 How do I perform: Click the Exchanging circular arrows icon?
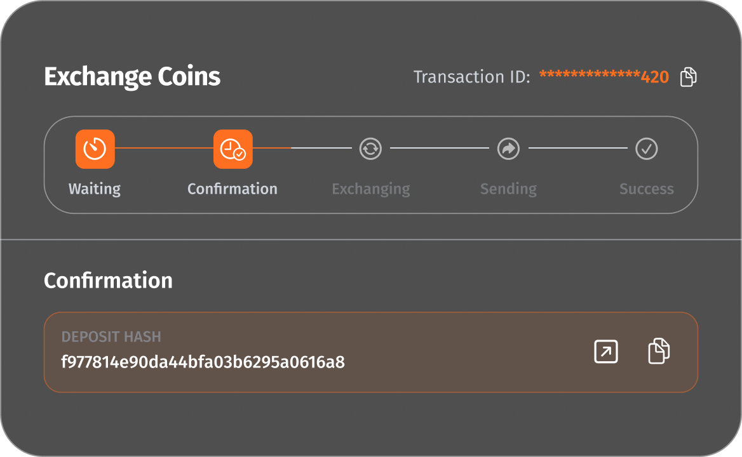pyautogui.click(x=370, y=149)
